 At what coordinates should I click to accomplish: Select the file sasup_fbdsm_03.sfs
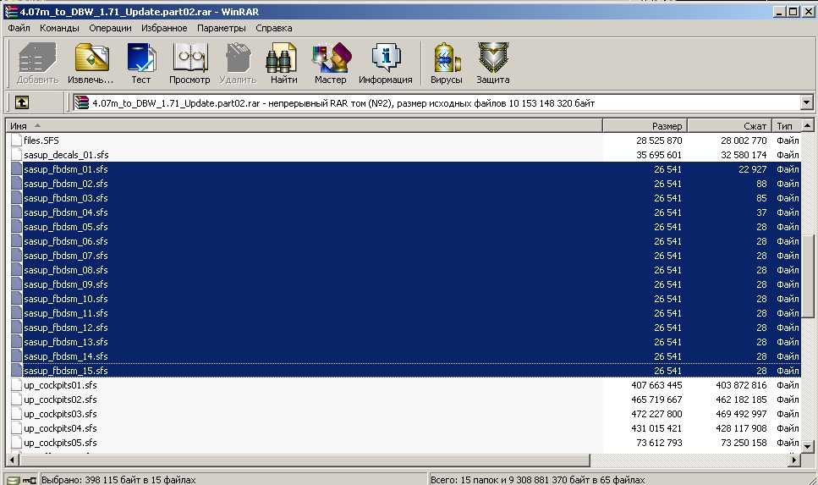tap(66, 198)
